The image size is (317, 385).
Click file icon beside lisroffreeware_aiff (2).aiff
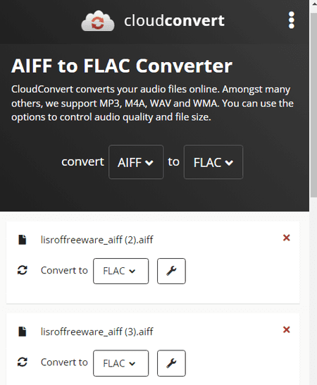[x=23, y=240]
